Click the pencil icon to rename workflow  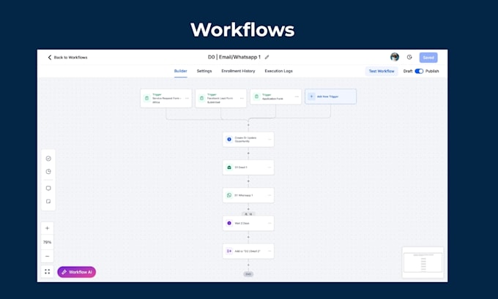coord(267,57)
